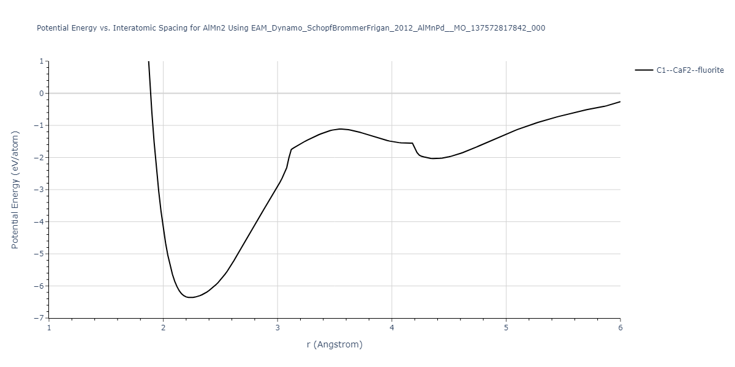Click the curve's local peak near r=3.55
This screenshot has width=735, height=367.
(x=340, y=129)
